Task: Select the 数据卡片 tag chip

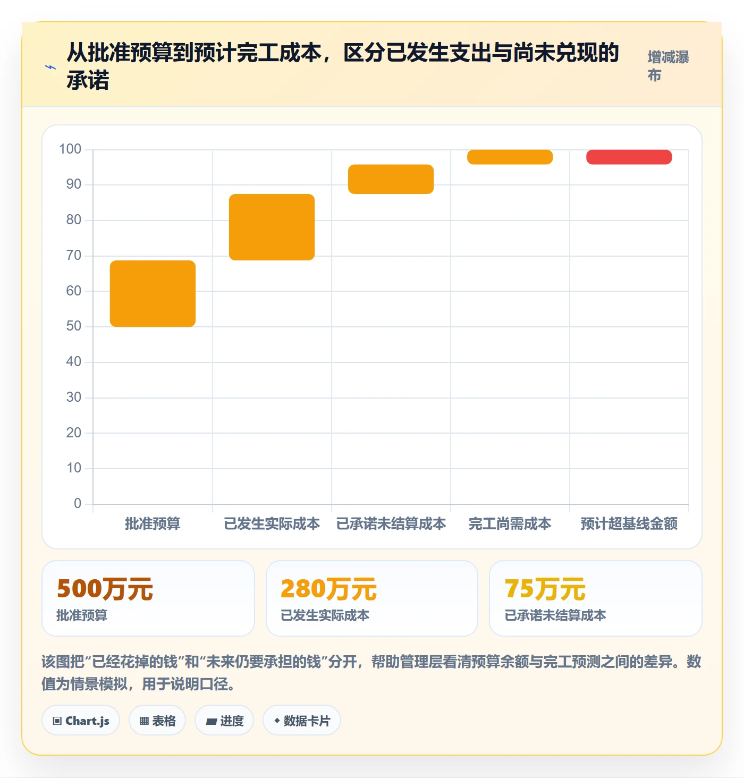Action: [302, 721]
